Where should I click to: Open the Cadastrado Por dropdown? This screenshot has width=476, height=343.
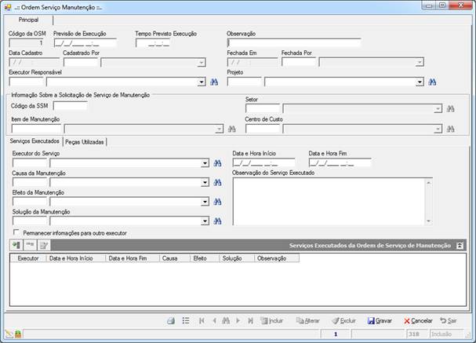pyautogui.click(x=202, y=63)
